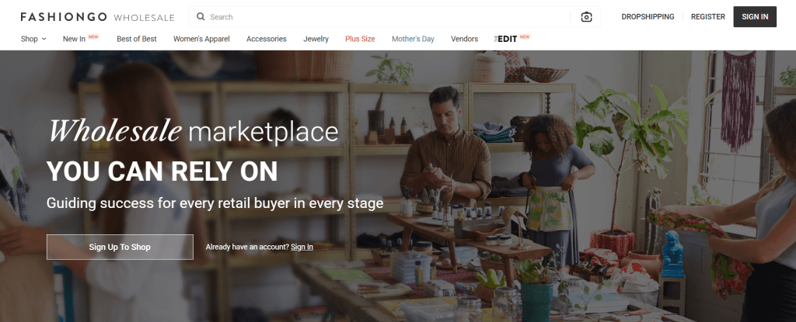Image resolution: width=796 pixels, height=322 pixels.
Task: Open the Jewelry category
Action: (x=316, y=39)
